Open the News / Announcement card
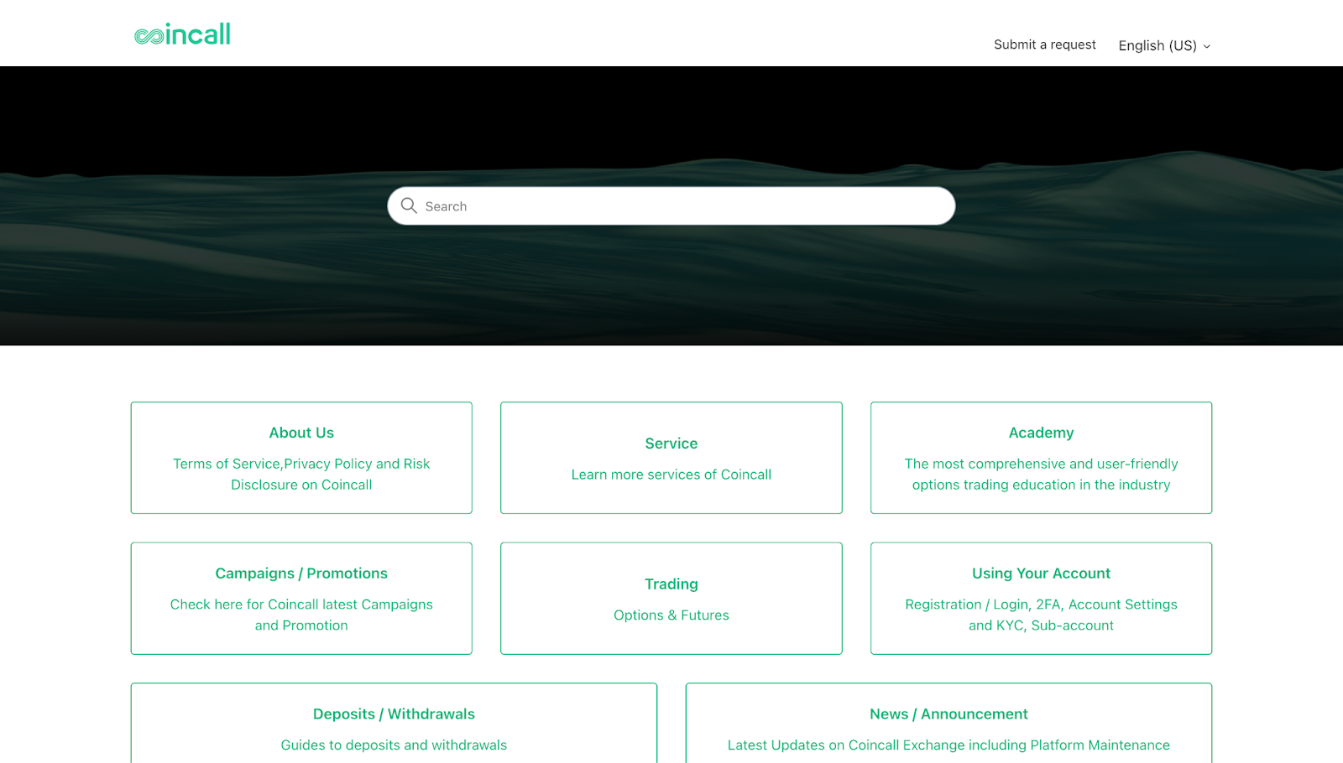This screenshot has width=1343, height=763. click(x=948, y=724)
